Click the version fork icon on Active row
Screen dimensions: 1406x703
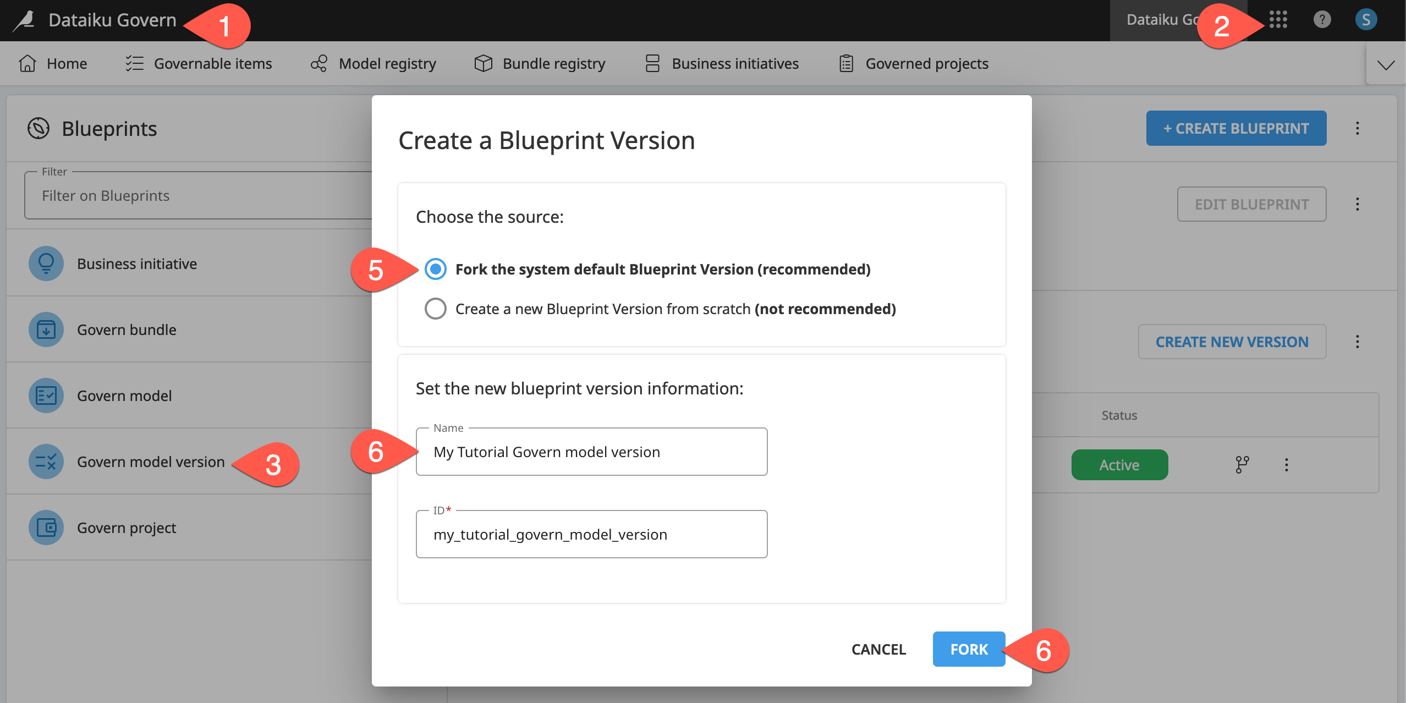pos(1242,464)
